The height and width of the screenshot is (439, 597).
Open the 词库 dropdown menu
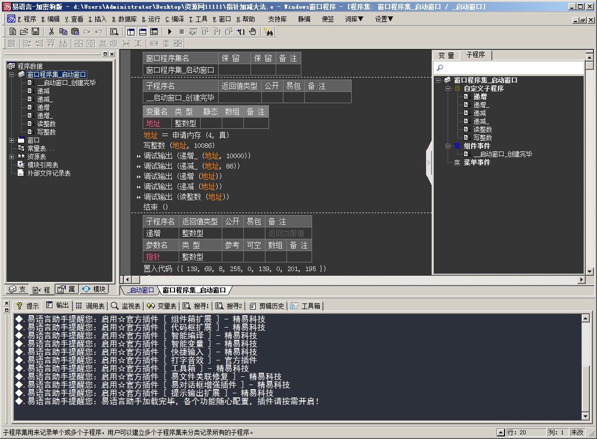coord(354,19)
